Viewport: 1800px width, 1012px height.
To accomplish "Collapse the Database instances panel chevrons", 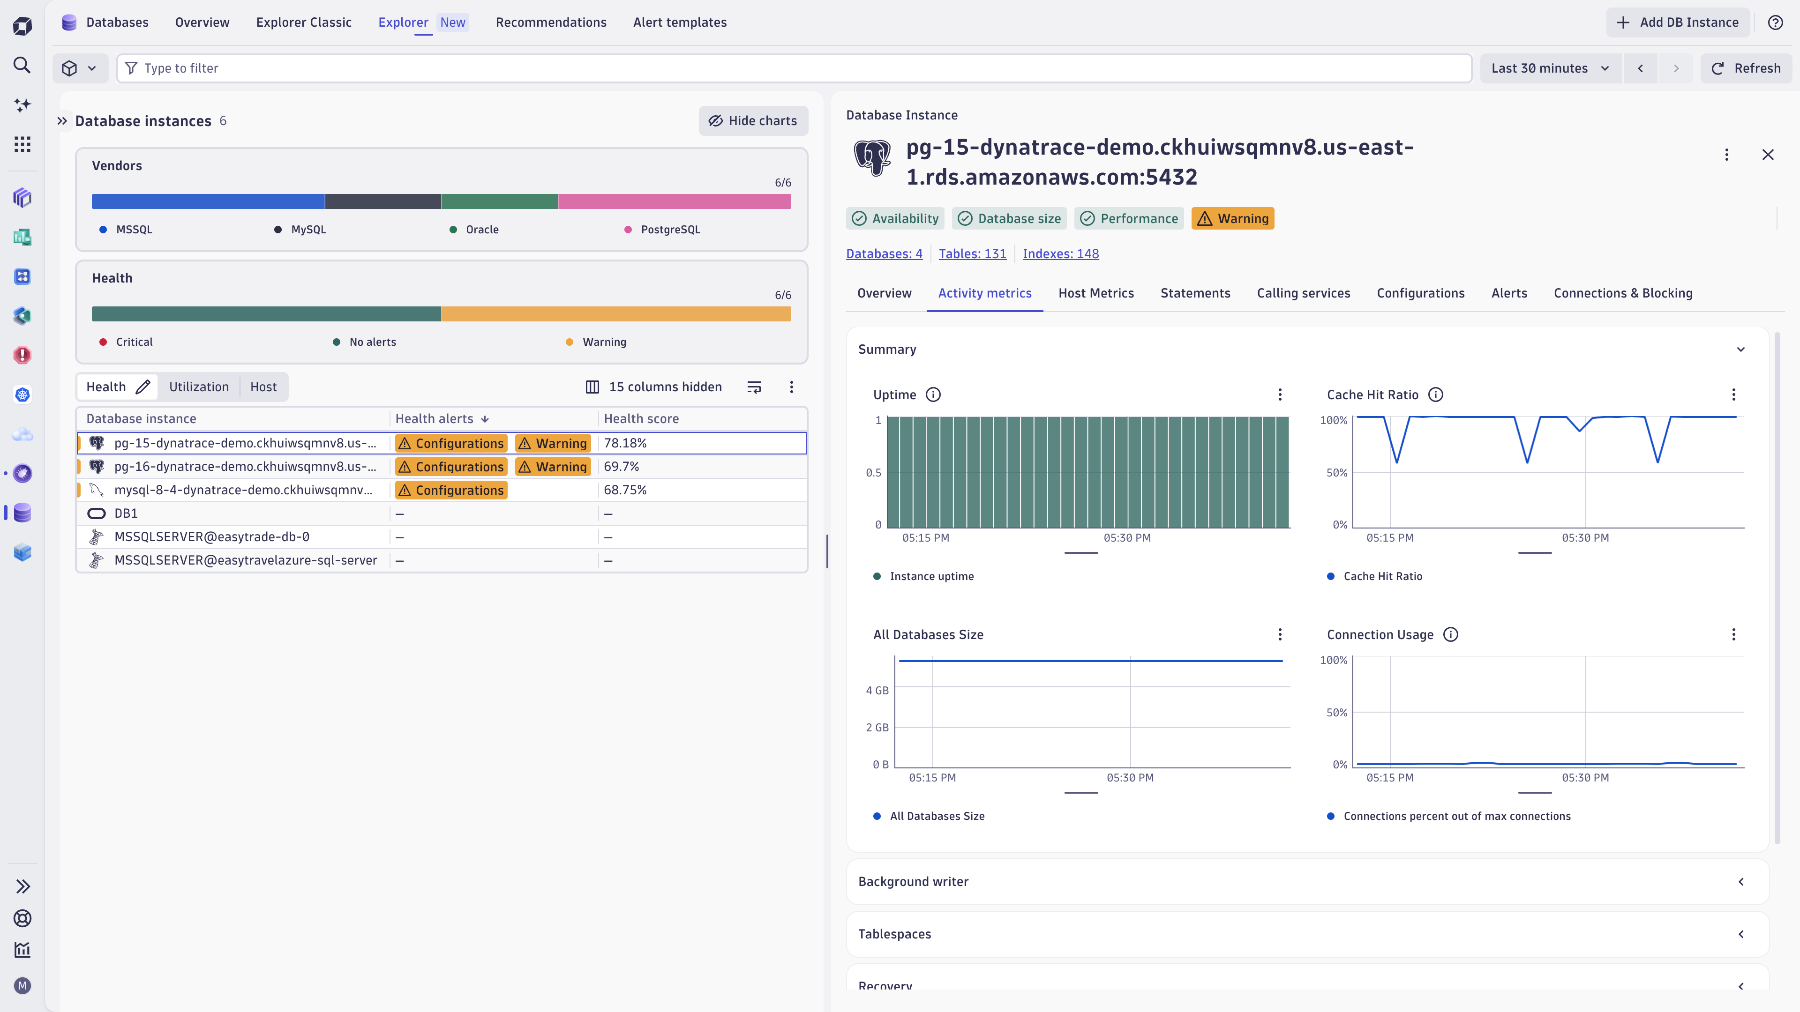I will (x=62, y=121).
